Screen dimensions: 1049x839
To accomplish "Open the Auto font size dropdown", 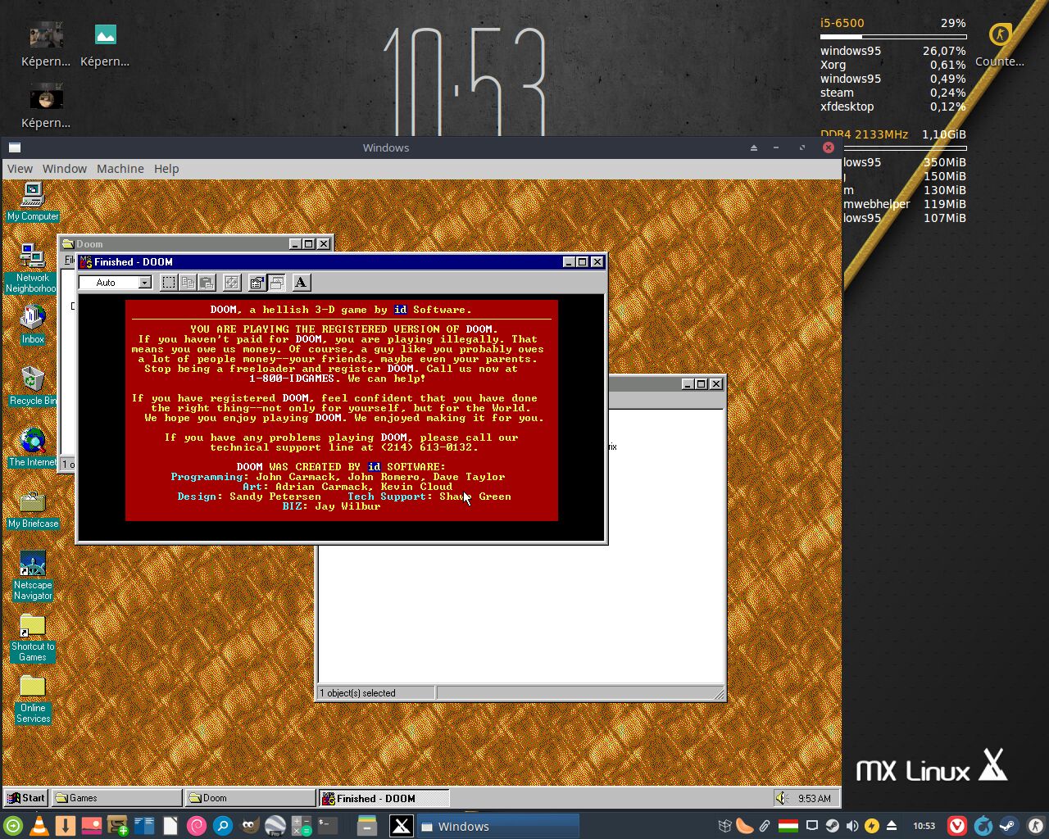I will tap(144, 283).
